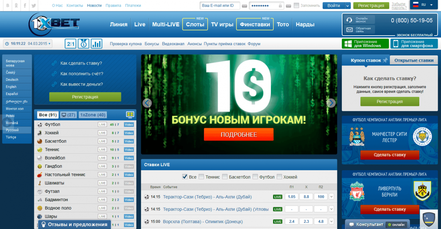
Task: Open the Линия menu
Action: pos(119,25)
